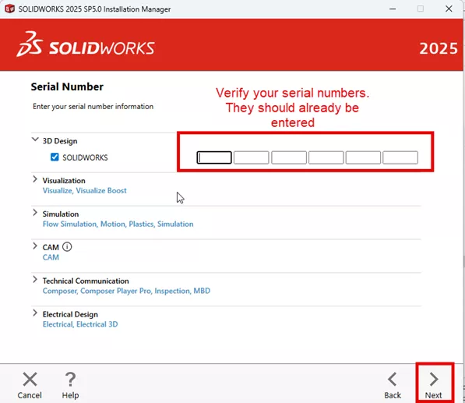465x403 pixels.
Task: Minimize the Installation Manager window
Action: click(393, 9)
